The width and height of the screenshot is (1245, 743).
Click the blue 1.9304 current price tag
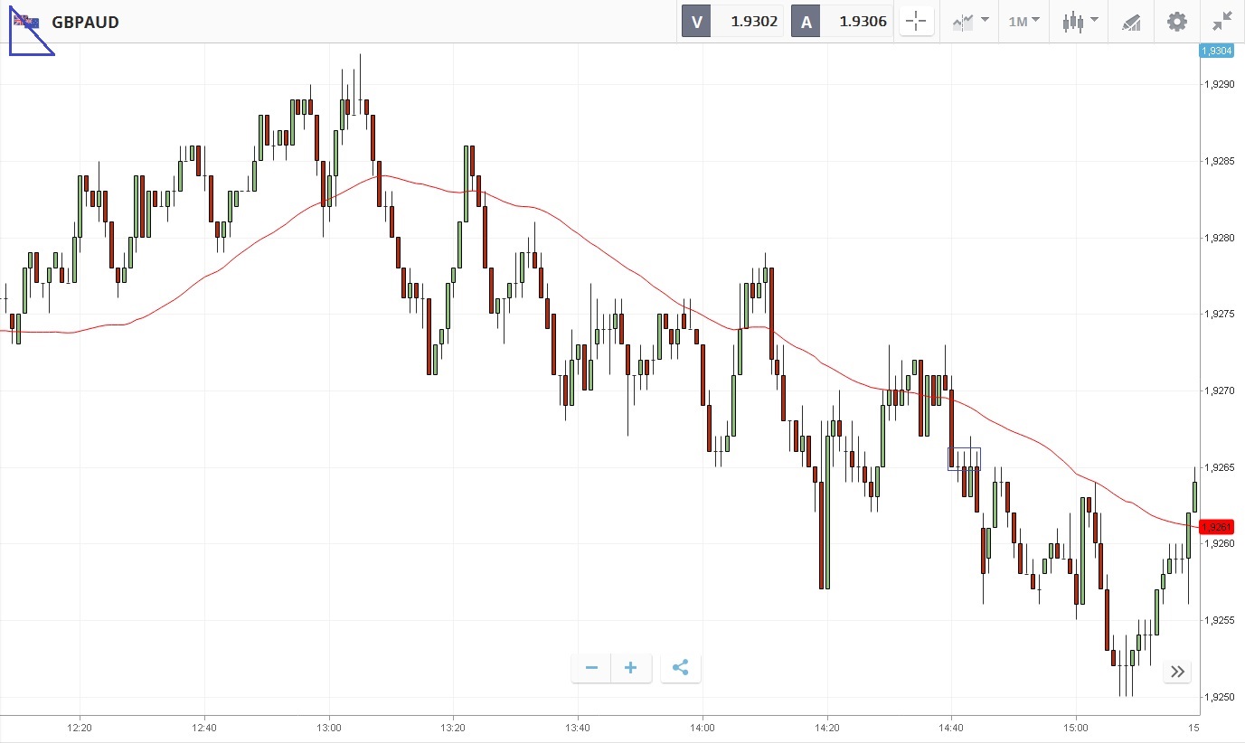(1216, 51)
